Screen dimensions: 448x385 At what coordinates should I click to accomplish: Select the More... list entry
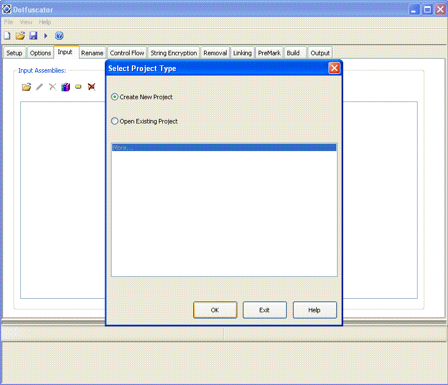(x=224, y=148)
